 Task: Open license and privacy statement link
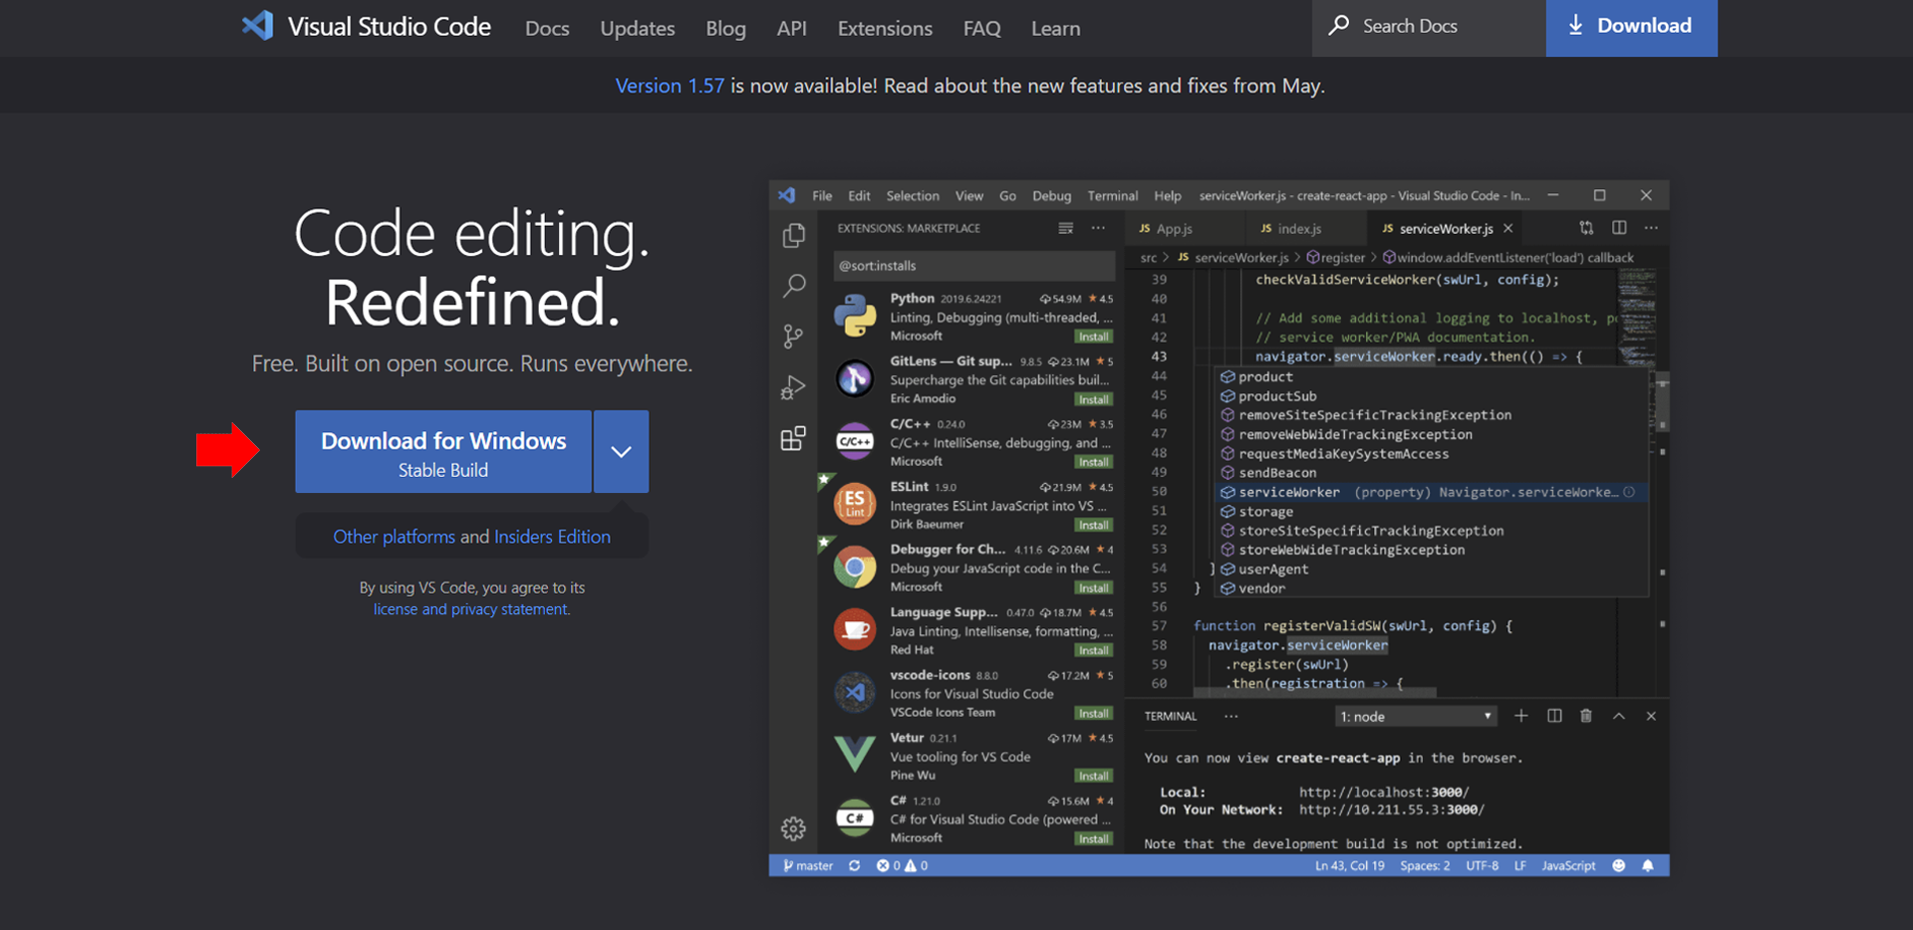470,609
